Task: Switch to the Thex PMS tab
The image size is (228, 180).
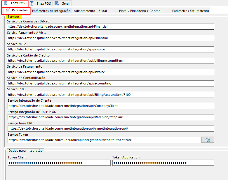Action: (15, 3)
